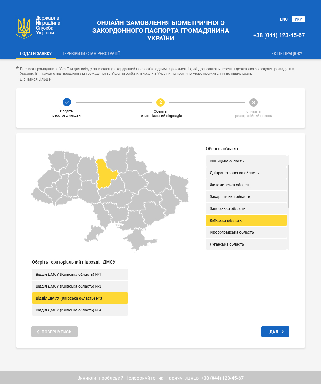
Task: Click the yellow step 2 circle
Action: (160, 102)
